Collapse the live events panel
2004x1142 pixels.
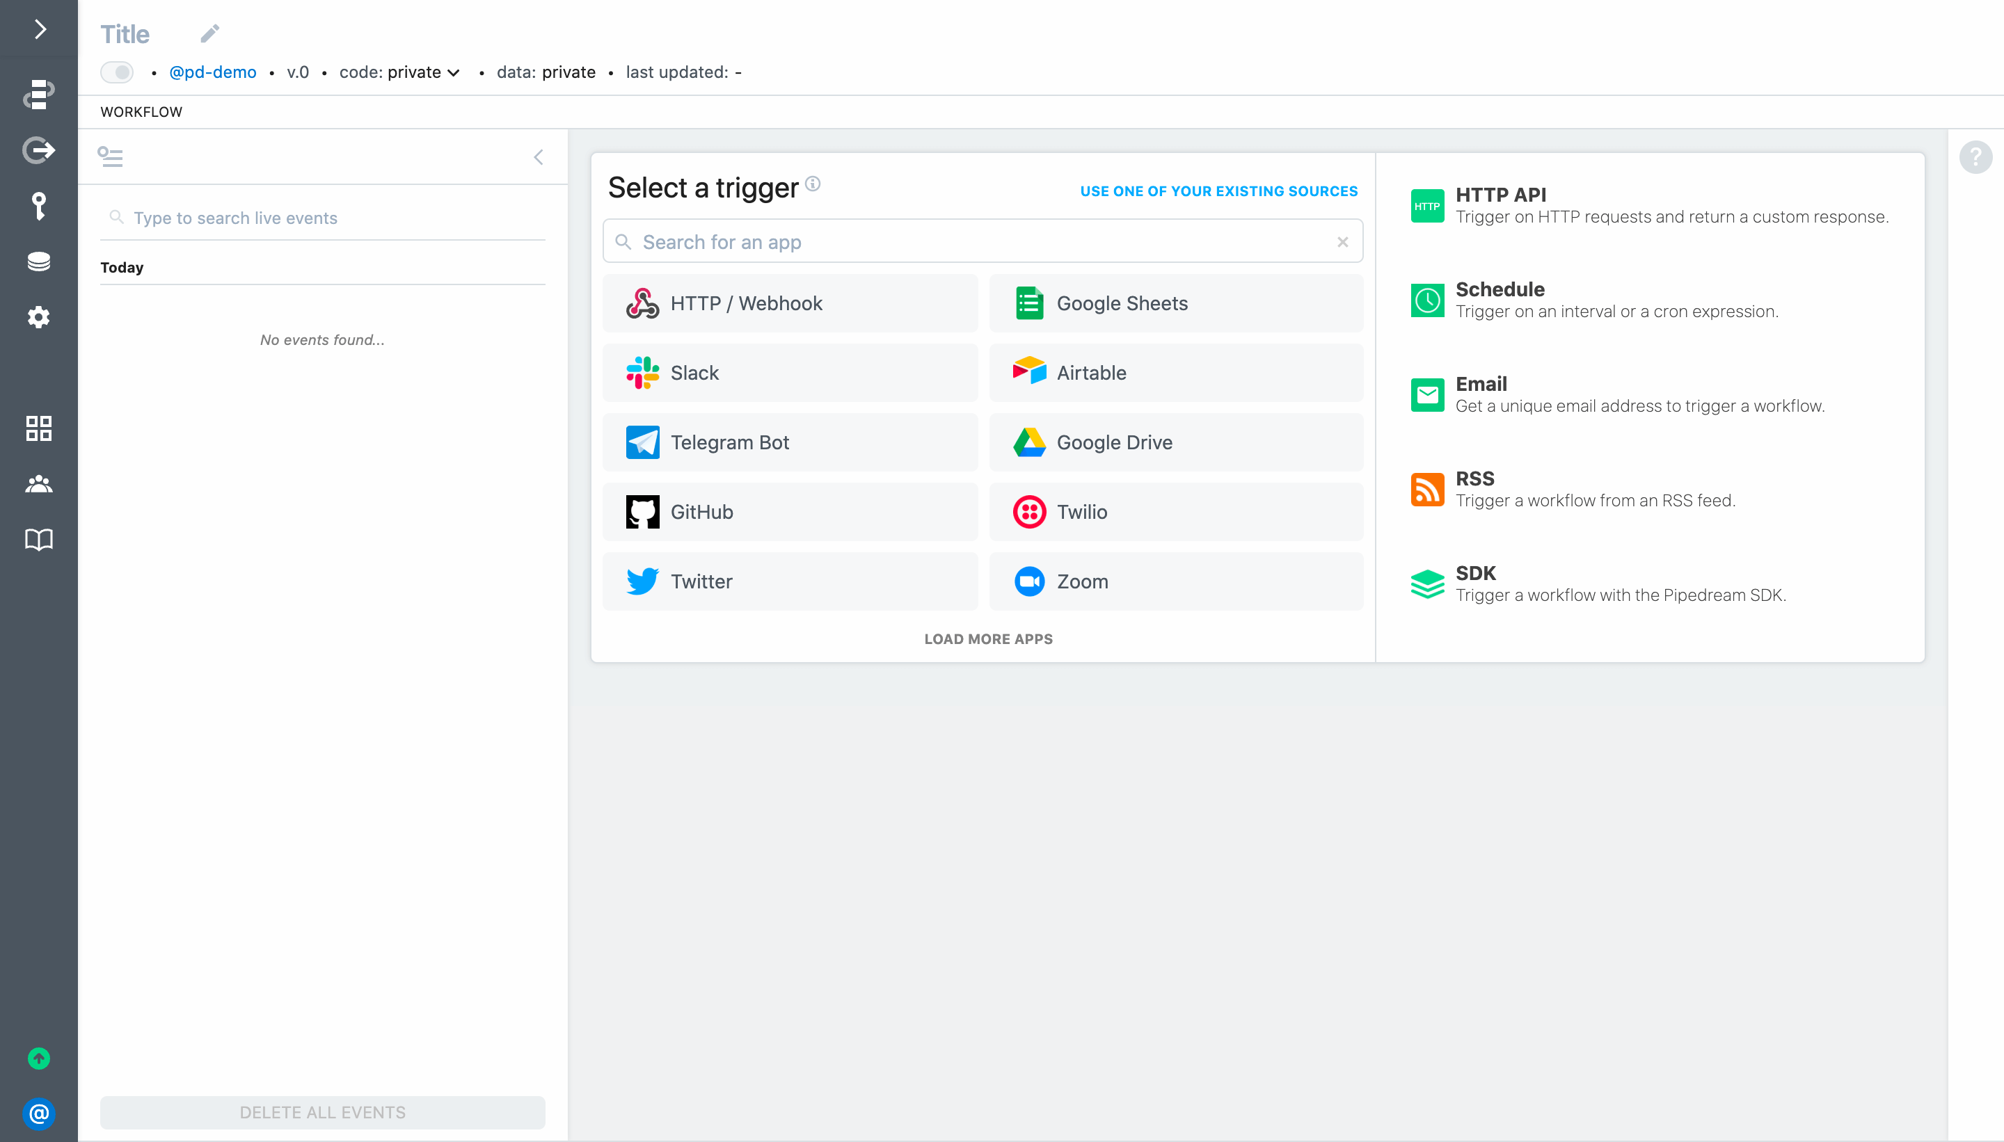coord(539,157)
